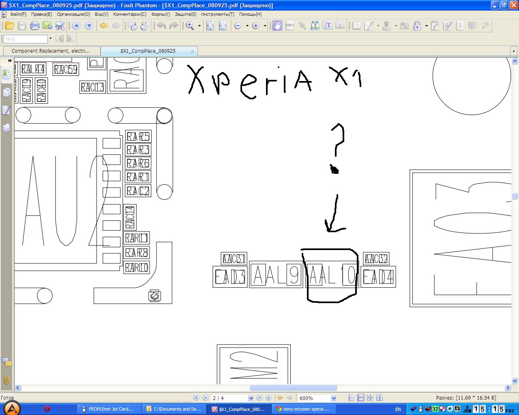519x415 pixels.
Task: Click the horizontal scrollbar thumb
Action: tap(293, 388)
